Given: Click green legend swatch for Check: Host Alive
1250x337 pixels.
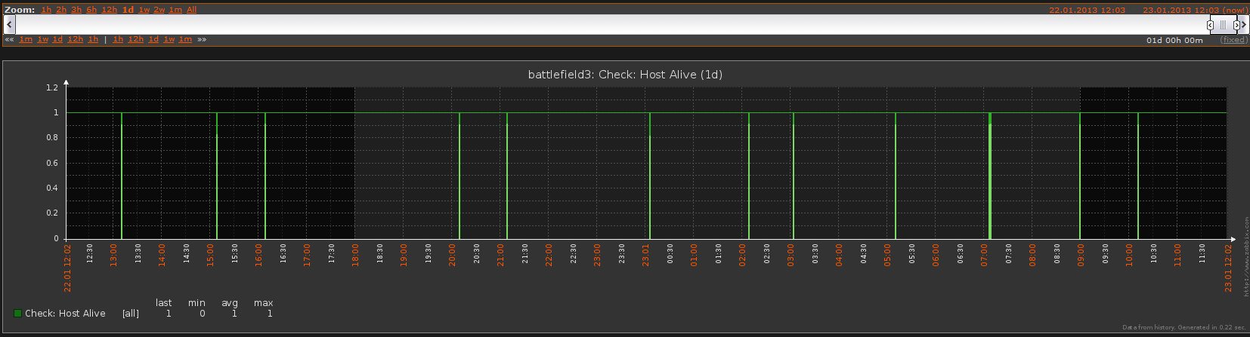Looking at the screenshot, I should [17, 314].
